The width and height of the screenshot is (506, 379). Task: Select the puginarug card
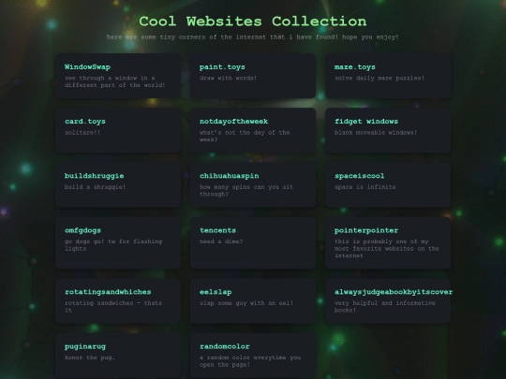click(x=118, y=356)
